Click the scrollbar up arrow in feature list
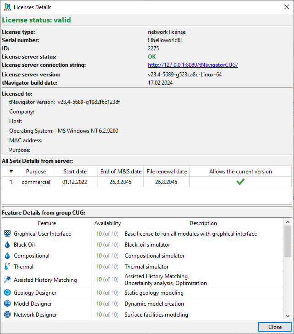 (x=288, y=222)
